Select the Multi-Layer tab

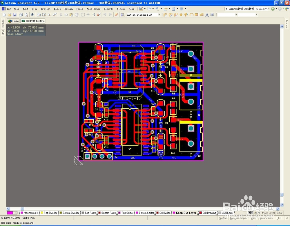[226, 213]
